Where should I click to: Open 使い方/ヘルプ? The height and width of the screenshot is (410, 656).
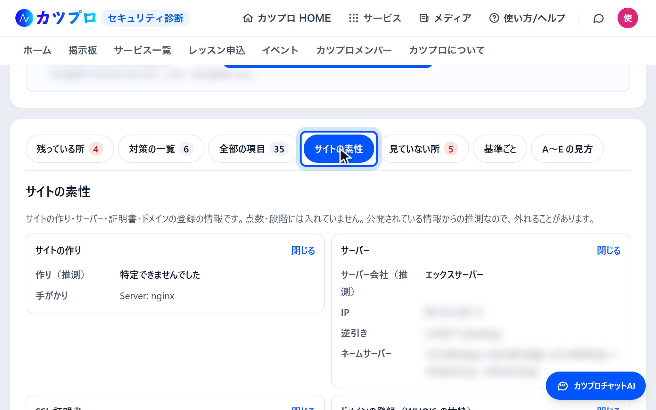tap(527, 18)
